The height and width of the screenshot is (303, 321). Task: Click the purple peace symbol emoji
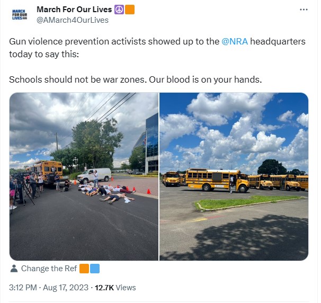click(119, 10)
